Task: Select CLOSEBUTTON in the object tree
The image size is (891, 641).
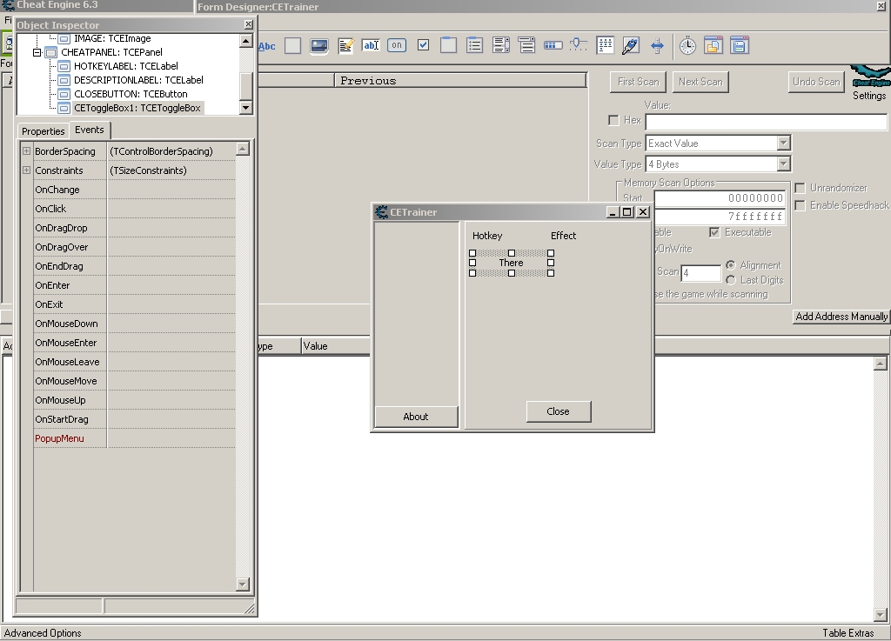Action: [x=130, y=94]
